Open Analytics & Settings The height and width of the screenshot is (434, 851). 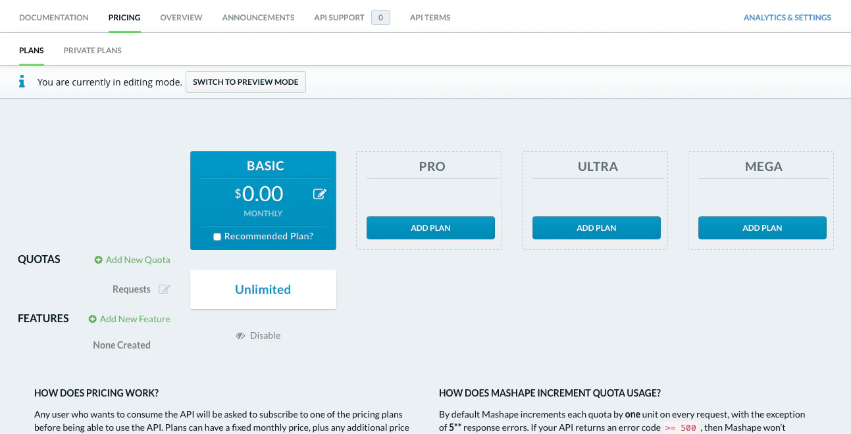787,18
